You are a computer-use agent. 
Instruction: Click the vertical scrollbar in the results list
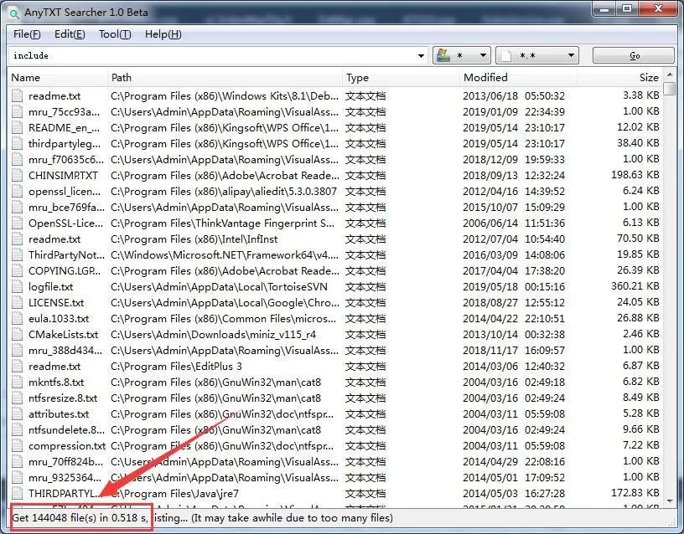pyautogui.click(x=671, y=251)
